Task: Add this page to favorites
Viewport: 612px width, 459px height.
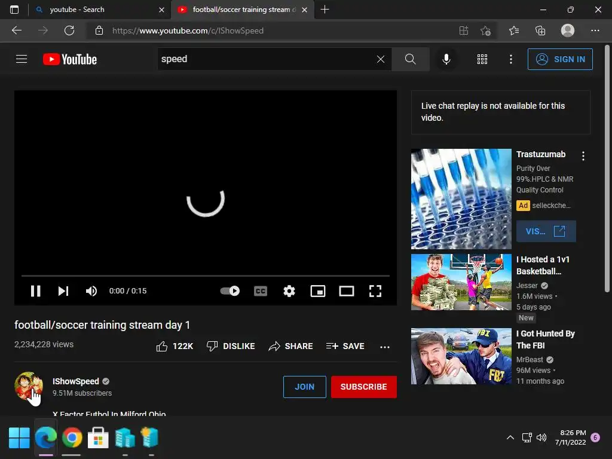Action: pos(485,30)
